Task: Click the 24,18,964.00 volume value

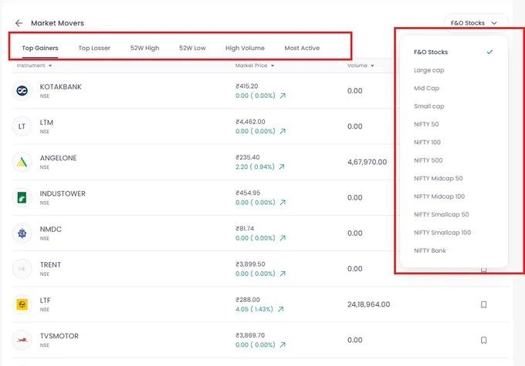Action: [368, 304]
